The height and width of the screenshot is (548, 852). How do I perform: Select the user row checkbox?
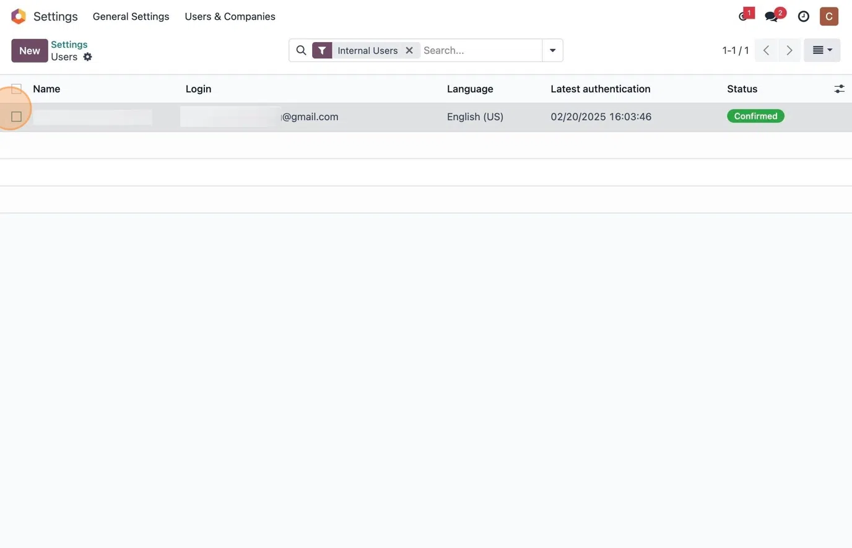(17, 116)
